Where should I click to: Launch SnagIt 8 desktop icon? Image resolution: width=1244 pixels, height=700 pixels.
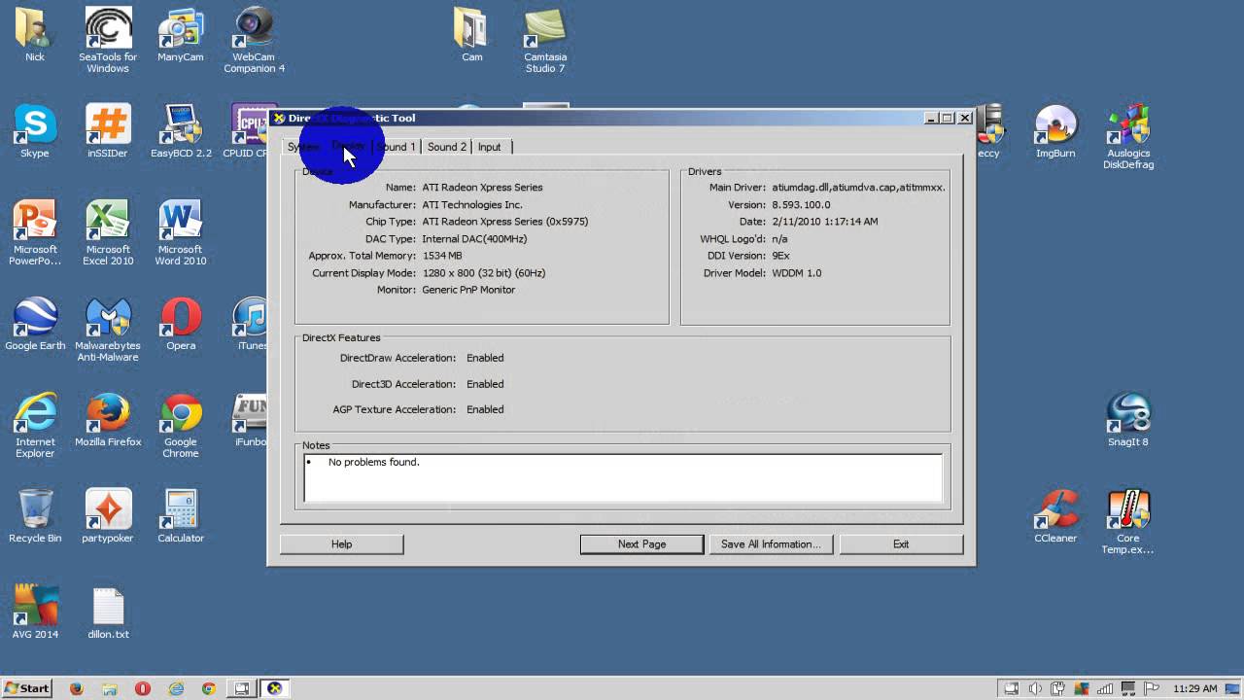(1128, 420)
